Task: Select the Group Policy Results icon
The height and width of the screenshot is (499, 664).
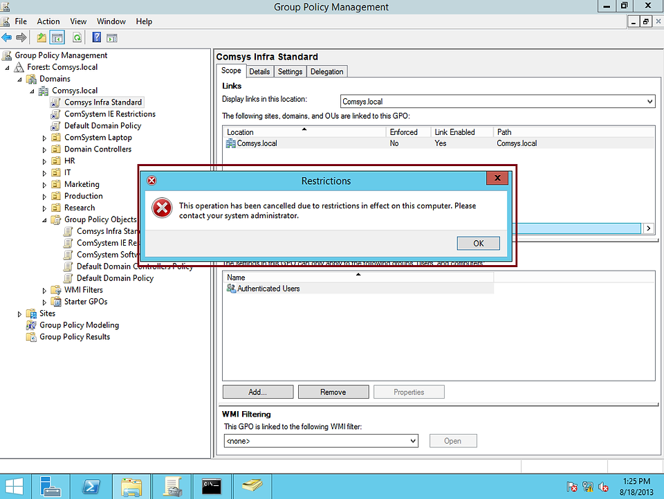Action: [31, 337]
